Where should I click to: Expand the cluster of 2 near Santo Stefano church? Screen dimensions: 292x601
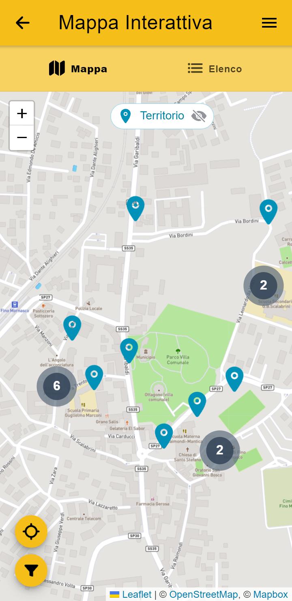coord(220,450)
